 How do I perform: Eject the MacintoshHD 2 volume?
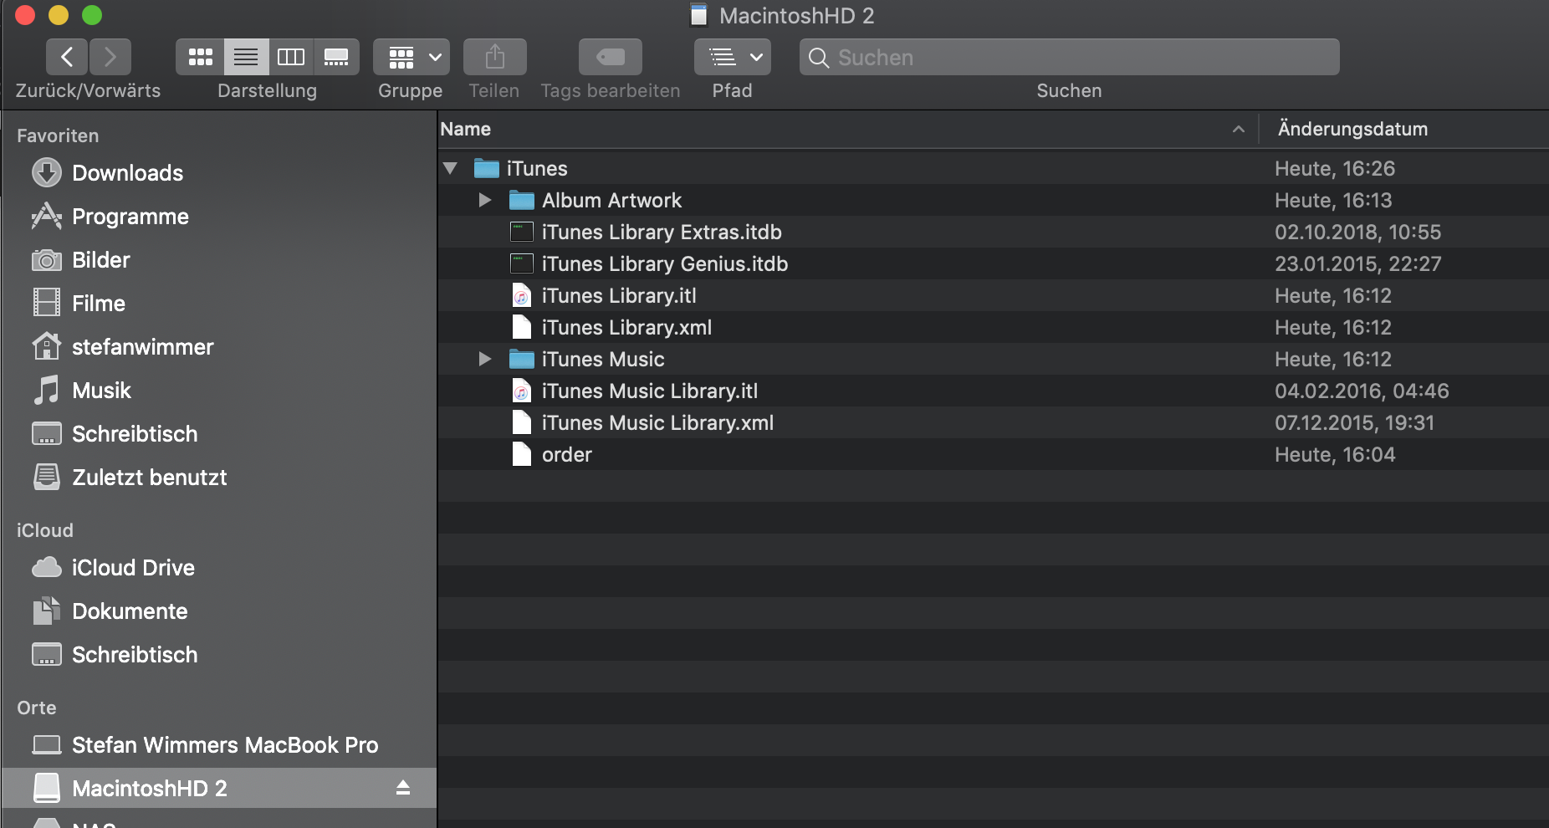pos(403,788)
